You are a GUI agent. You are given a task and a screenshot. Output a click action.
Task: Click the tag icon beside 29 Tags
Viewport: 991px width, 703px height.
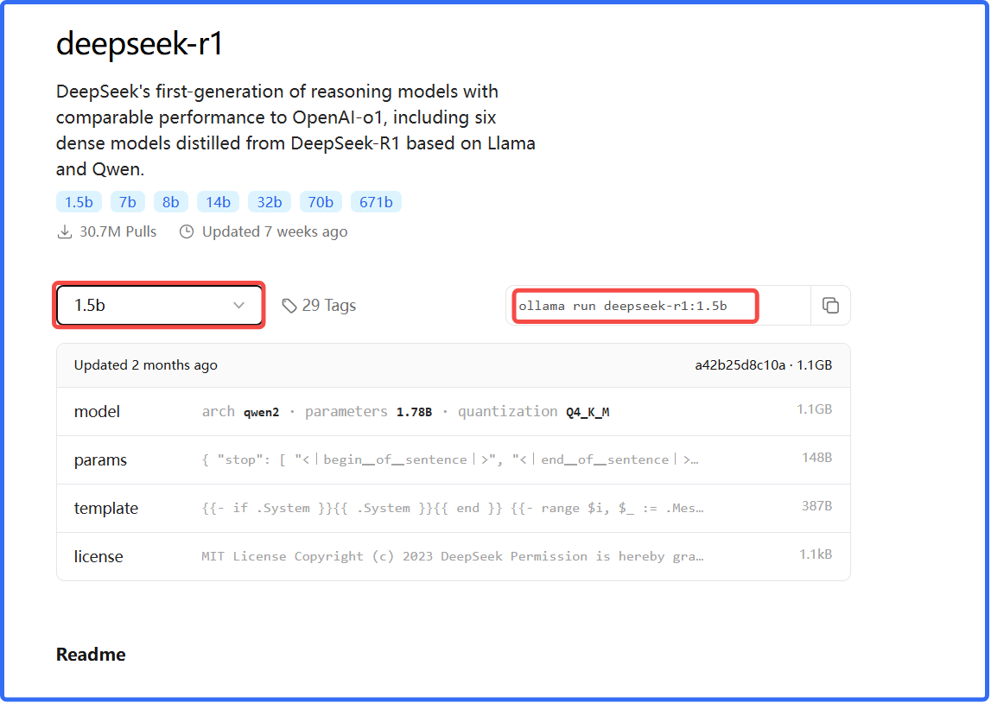coord(289,306)
